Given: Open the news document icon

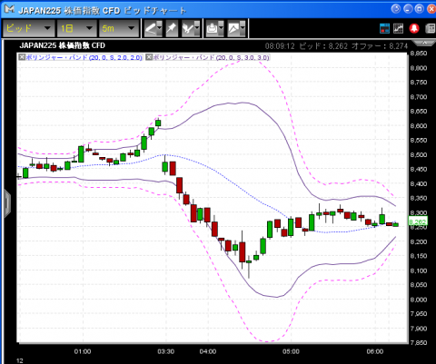Looking at the screenshot, I should 431,28.
